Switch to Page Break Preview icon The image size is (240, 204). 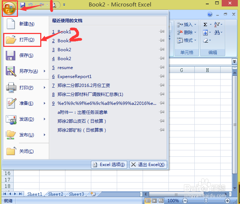161,201
